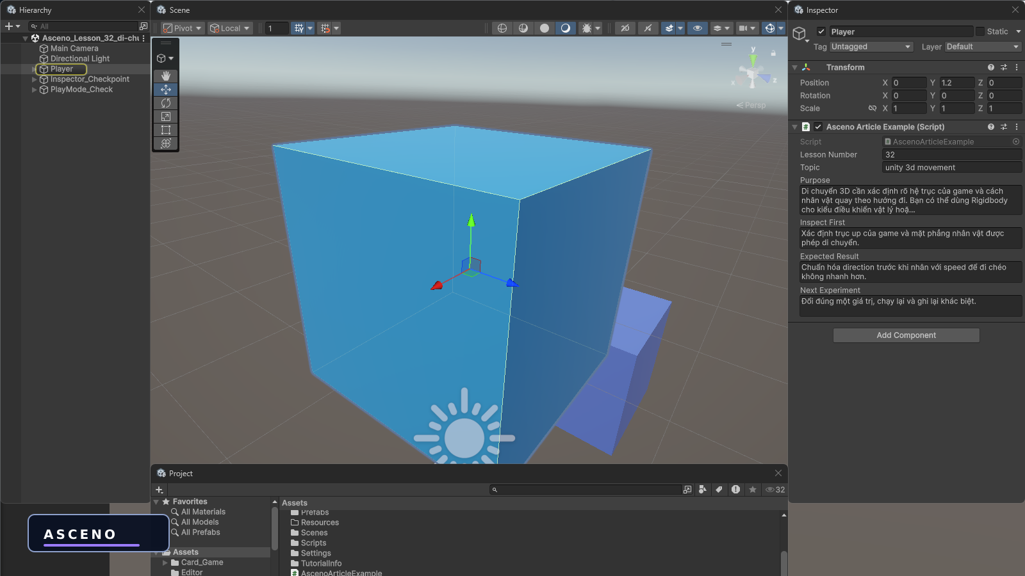Enable the Static checkbox
1025x576 pixels.
point(980,31)
